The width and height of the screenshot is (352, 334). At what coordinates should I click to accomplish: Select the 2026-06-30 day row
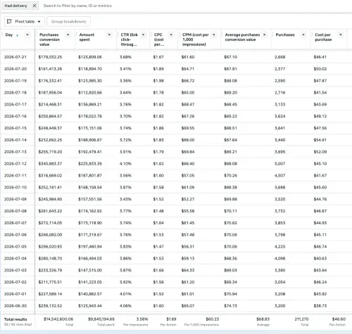coord(176,306)
